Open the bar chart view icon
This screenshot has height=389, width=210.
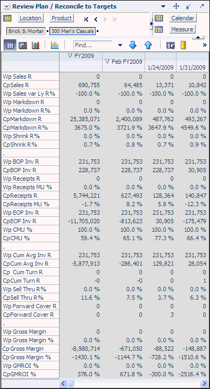[36, 45]
